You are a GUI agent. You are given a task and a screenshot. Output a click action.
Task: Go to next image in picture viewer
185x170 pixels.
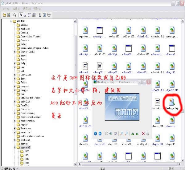100,133
